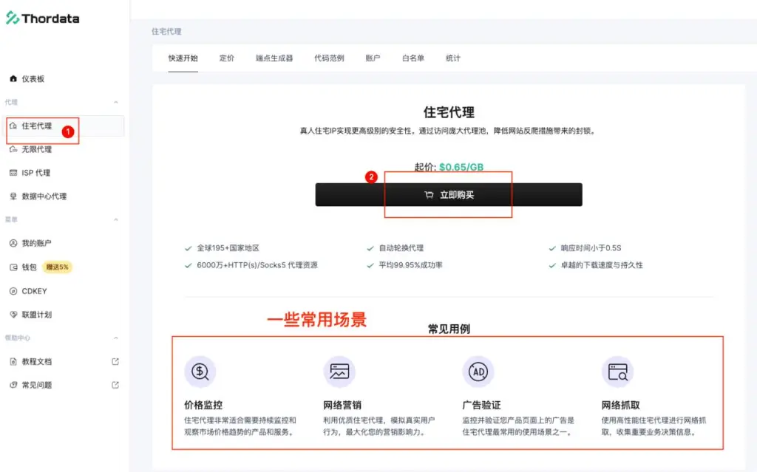The image size is (757, 472).
Task: Click the 广告验证 card title
Action: (x=481, y=405)
